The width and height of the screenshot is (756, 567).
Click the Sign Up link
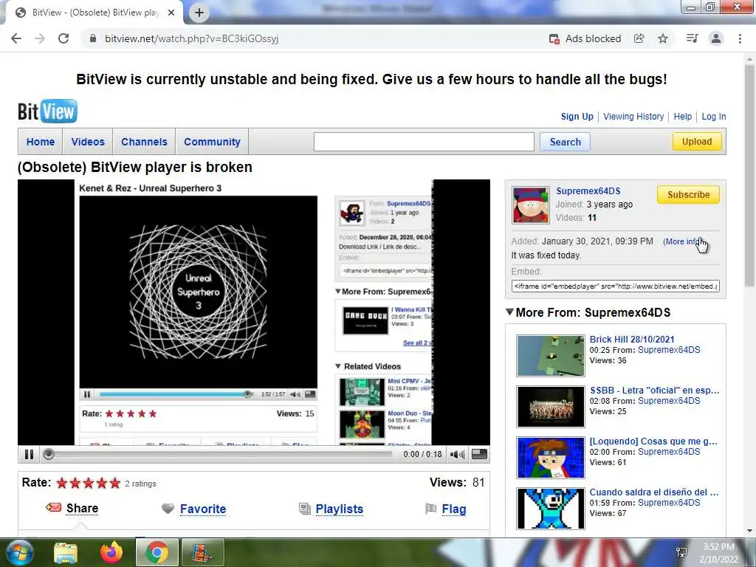click(577, 116)
